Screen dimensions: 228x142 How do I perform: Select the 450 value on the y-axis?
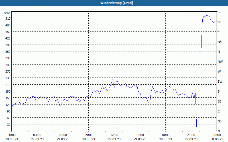click(x=7, y=32)
